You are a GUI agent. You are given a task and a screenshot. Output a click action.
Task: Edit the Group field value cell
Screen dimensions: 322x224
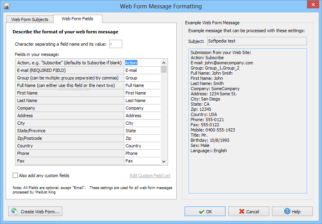click(142, 78)
